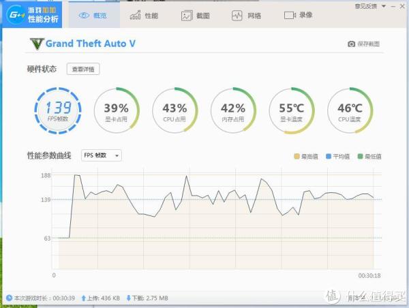Click the 查看详情 view details button
The width and height of the screenshot is (409, 308).
83,69
